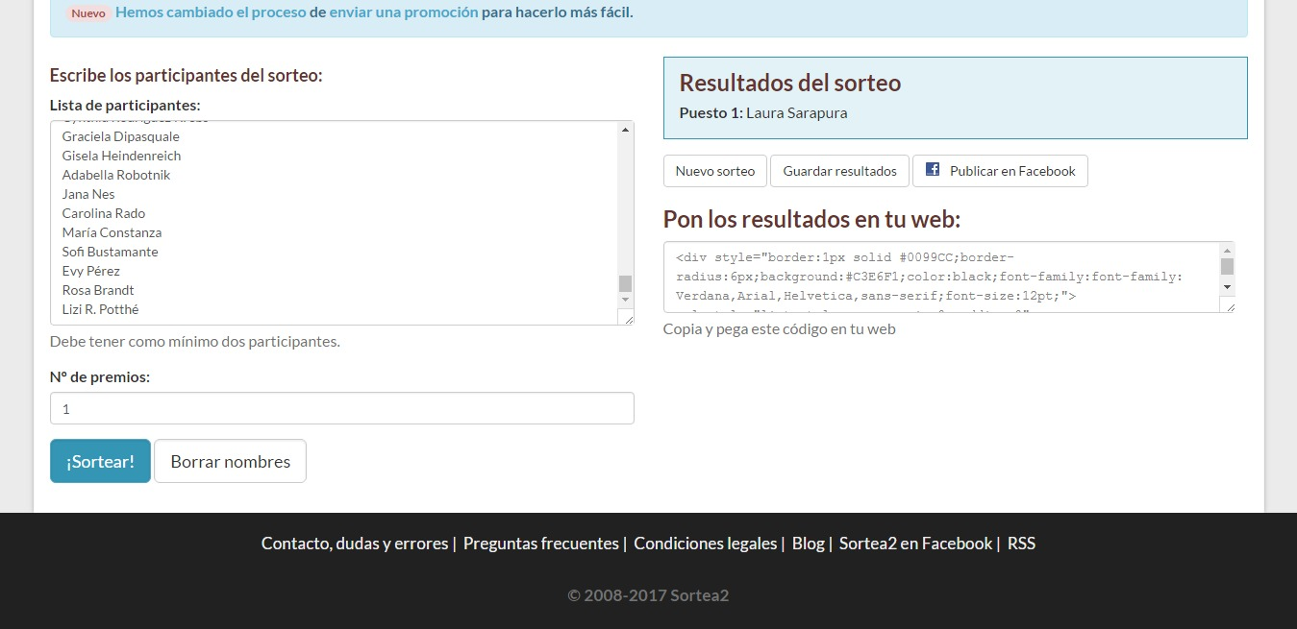Click participant 'Jana Nes'
Image resolution: width=1297 pixels, height=629 pixels.
88,194
